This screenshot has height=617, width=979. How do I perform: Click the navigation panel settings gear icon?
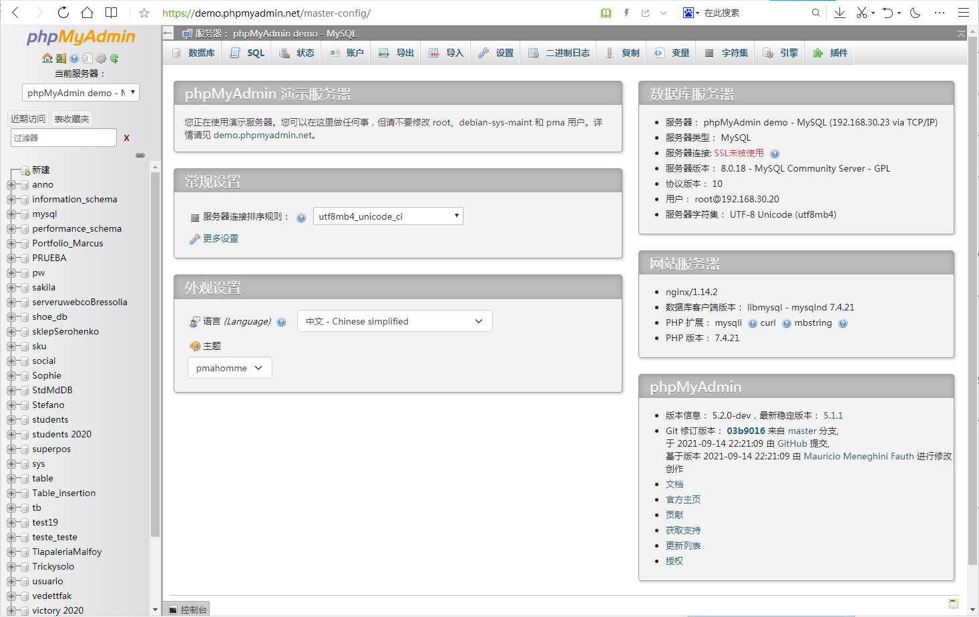point(101,58)
